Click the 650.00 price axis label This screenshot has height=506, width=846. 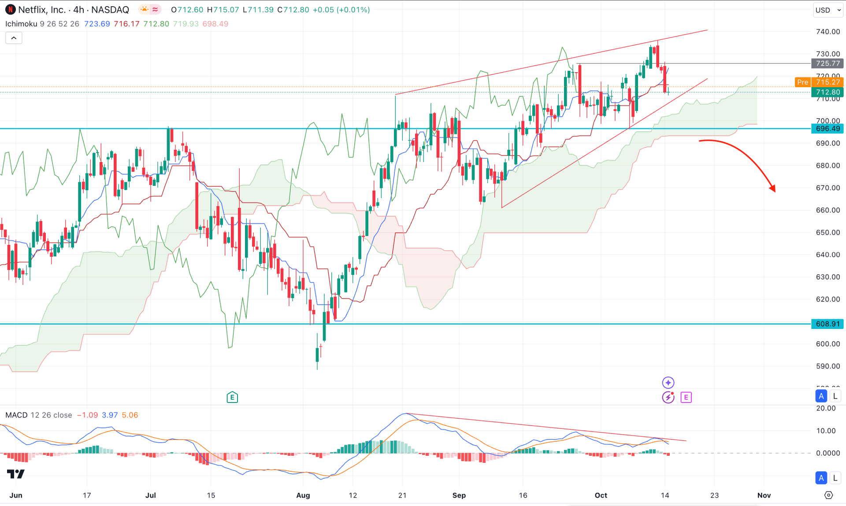click(x=827, y=233)
